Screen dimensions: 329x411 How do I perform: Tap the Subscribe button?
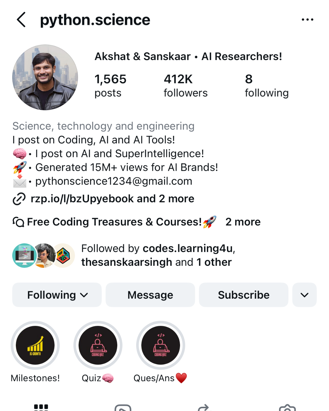point(243,295)
